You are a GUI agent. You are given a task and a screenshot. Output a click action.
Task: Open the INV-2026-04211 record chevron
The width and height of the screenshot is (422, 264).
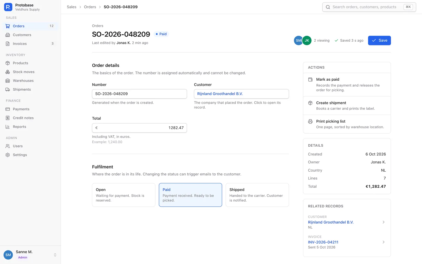click(x=384, y=242)
